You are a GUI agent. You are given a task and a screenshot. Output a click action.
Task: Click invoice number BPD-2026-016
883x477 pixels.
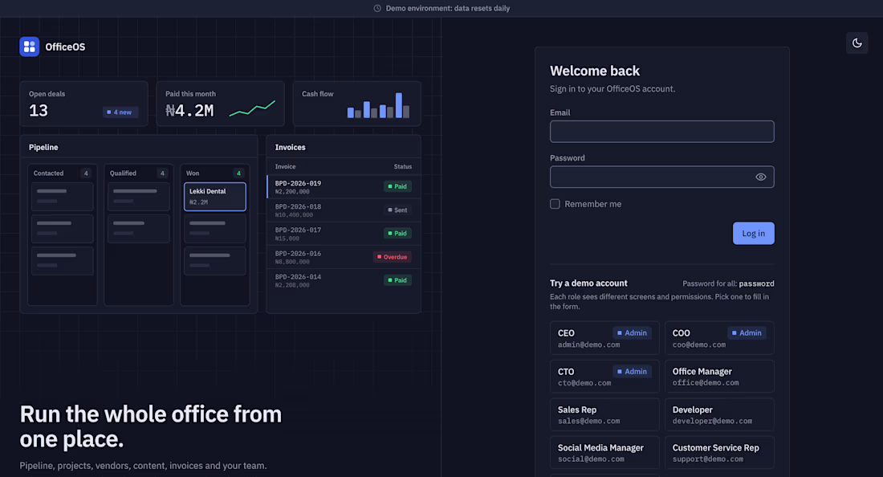pos(298,254)
